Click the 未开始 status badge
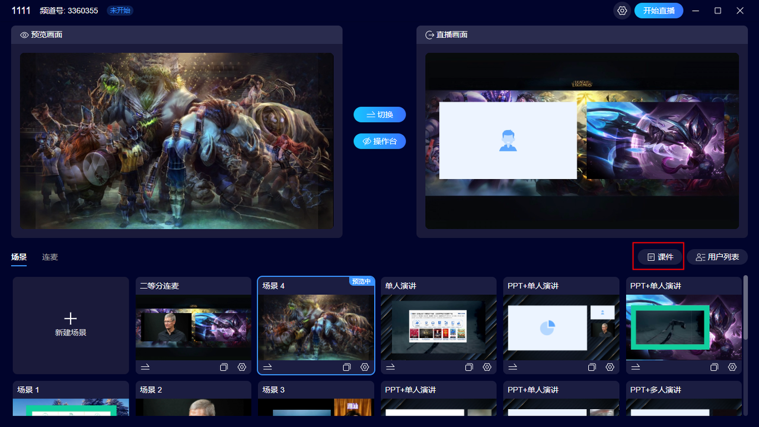Viewport: 759px width, 427px height. pyautogui.click(x=120, y=11)
